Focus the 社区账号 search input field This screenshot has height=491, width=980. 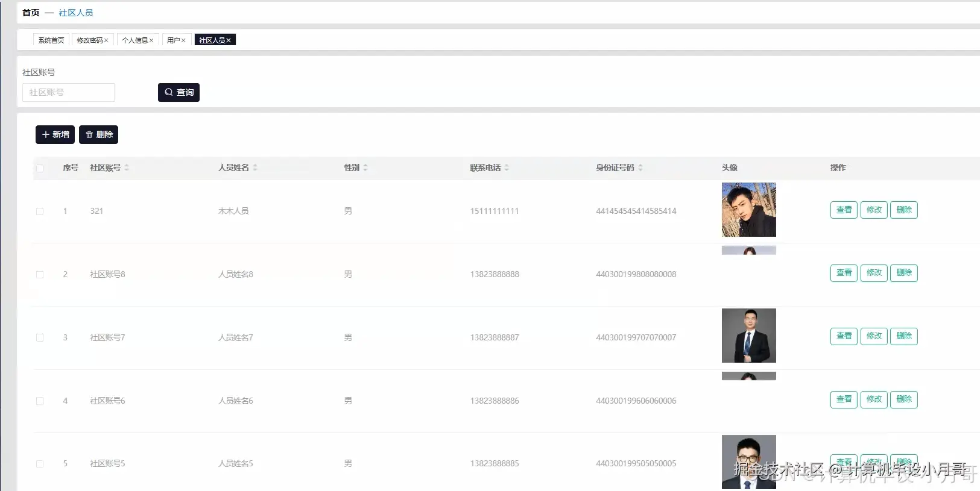coord(68,92)
